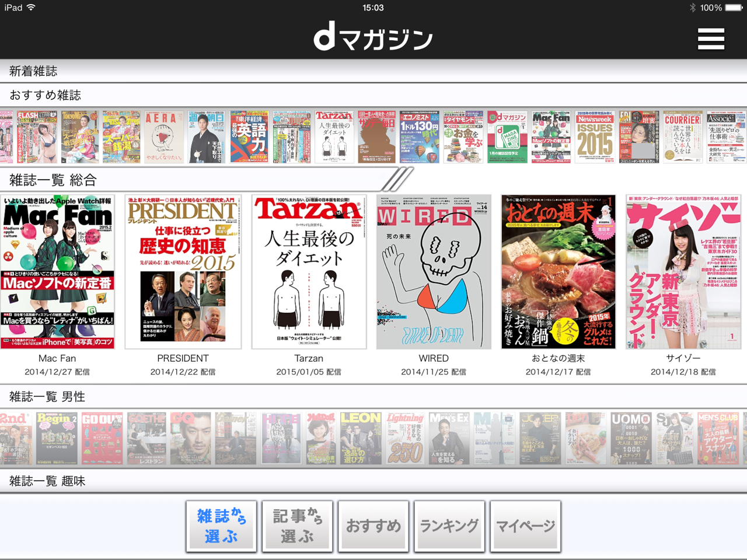This screenshot has height=560, width=747.
Task: Open the PRESIDENT magazine cover
Action: pyautogui.click(x=183, y=272)
